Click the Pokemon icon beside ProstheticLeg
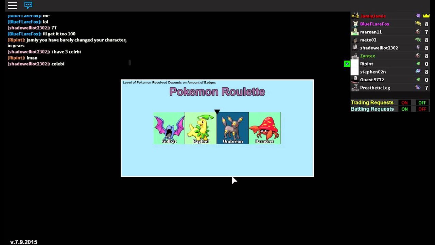The image size is (435, 245). pos(418,88)
